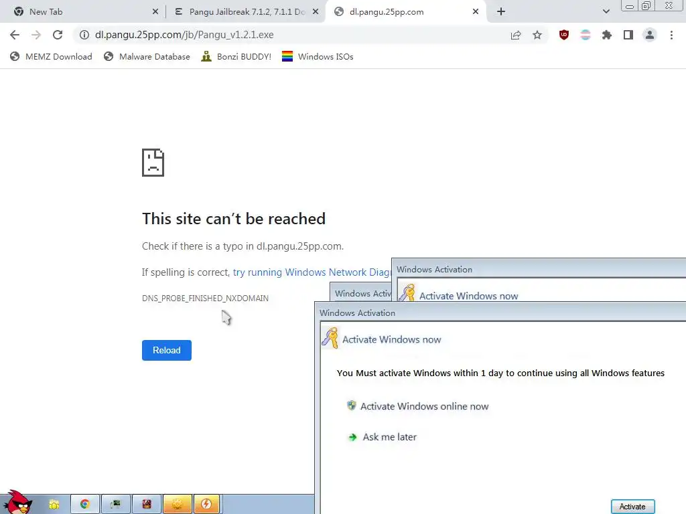Click the sad page error icon
Viewport: 686px width, 514px height.
tap(153, 163)
